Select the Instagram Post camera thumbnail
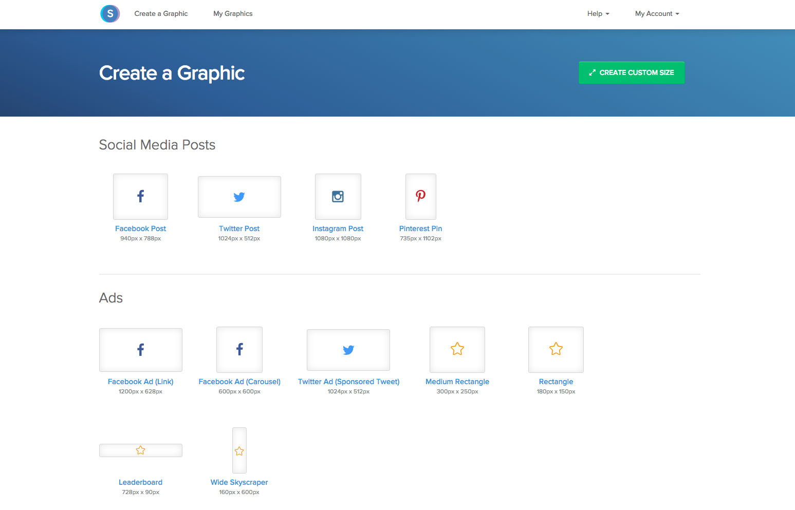Image resolution: width=795 pixels, height=510 pixels. (338, 197)
